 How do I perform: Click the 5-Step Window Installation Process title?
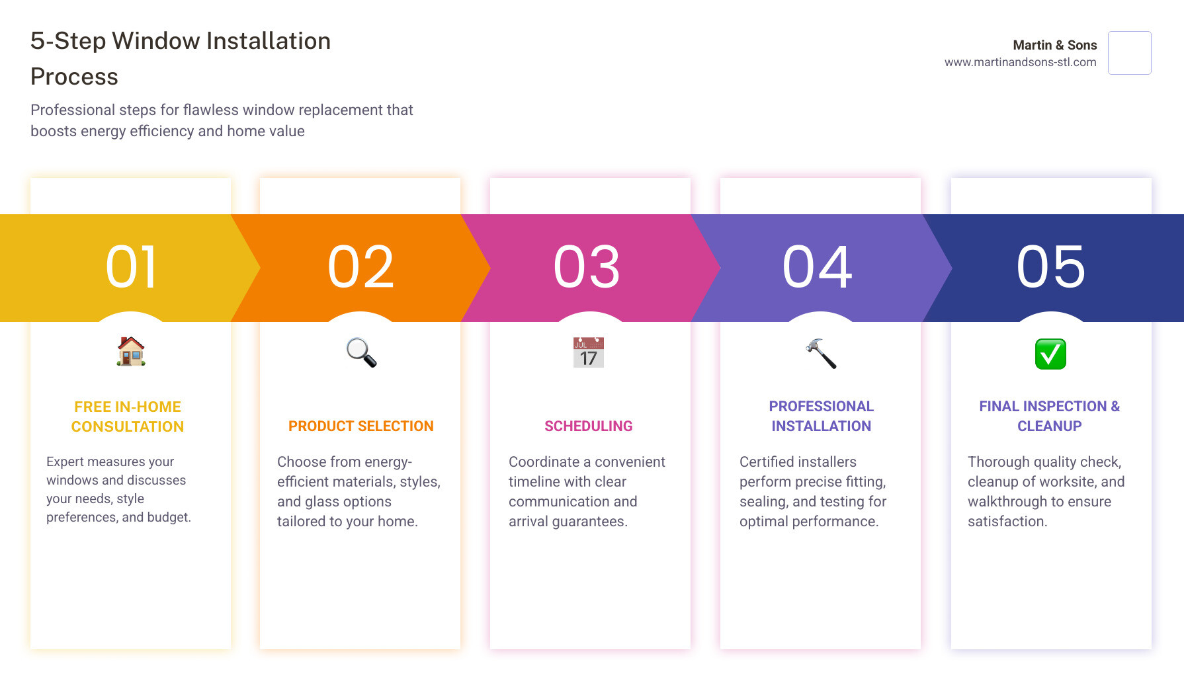181,58
